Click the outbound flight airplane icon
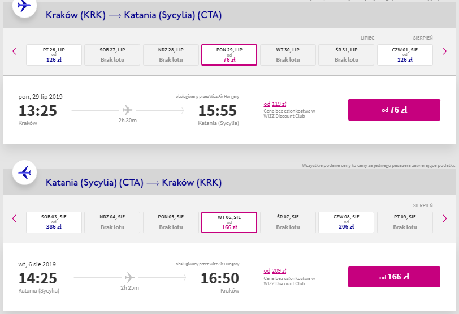This screenshot has width=459, height=314. click(x=24, y=6)
